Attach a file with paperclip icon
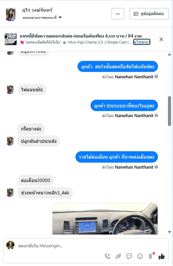 (x=118, y=256)
